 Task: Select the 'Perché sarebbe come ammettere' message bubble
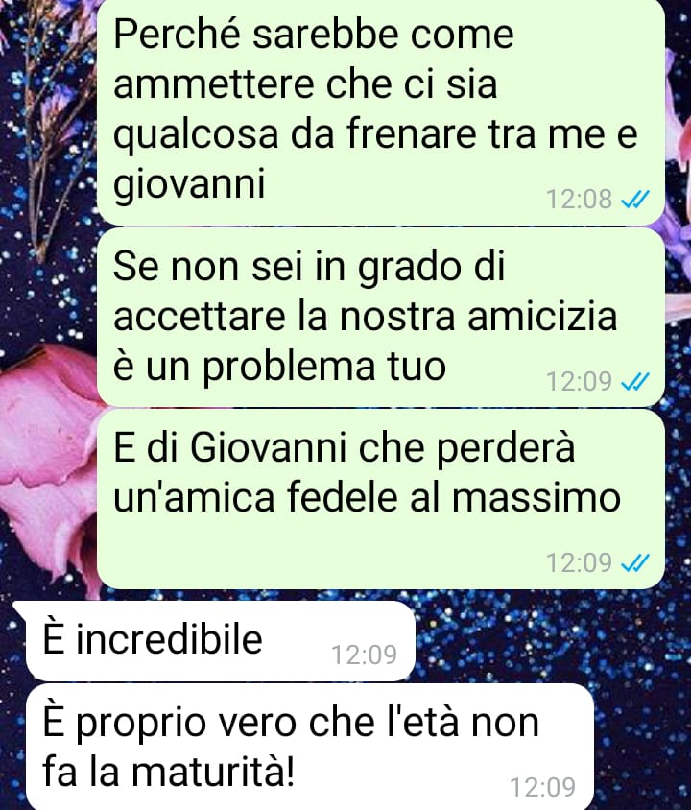(381, 111)
